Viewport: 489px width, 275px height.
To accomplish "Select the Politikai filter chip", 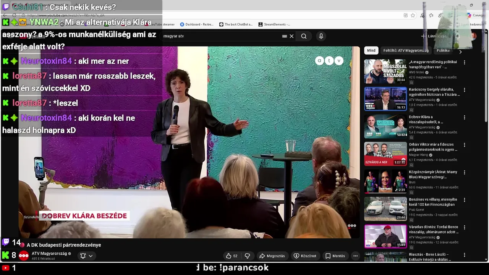I will point(444,50).
